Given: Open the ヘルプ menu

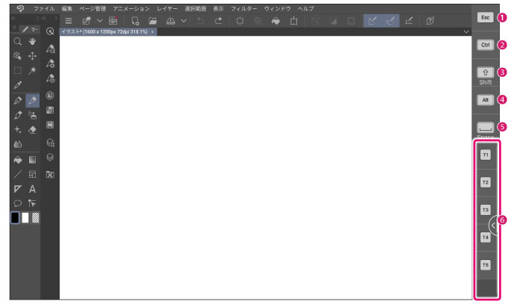Looking at the screenshot, I should click(306, 8).
